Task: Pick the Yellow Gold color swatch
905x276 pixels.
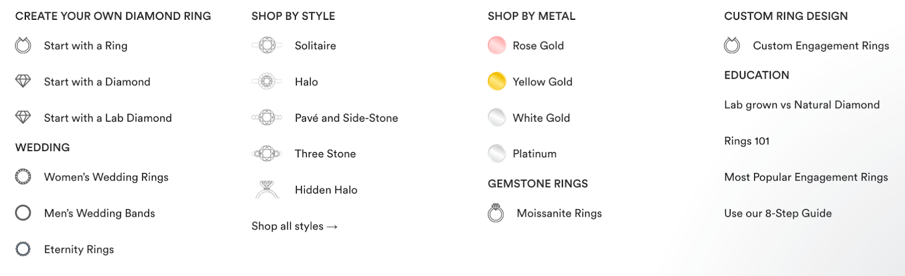Action: (x=497, y=81)
